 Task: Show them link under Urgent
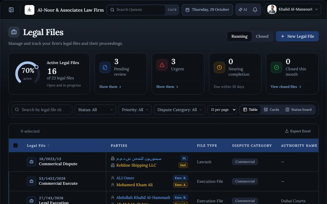click(x=167, y=87)
